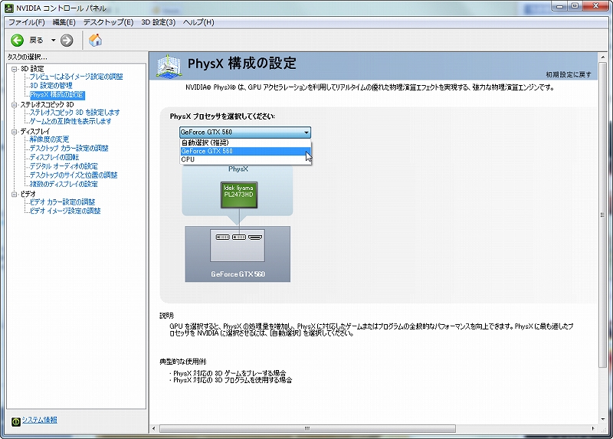Open デスクトップのサイズと位置の調整
Image resolution: width=613 pixels, height=439 pixels.
[74, 175]
